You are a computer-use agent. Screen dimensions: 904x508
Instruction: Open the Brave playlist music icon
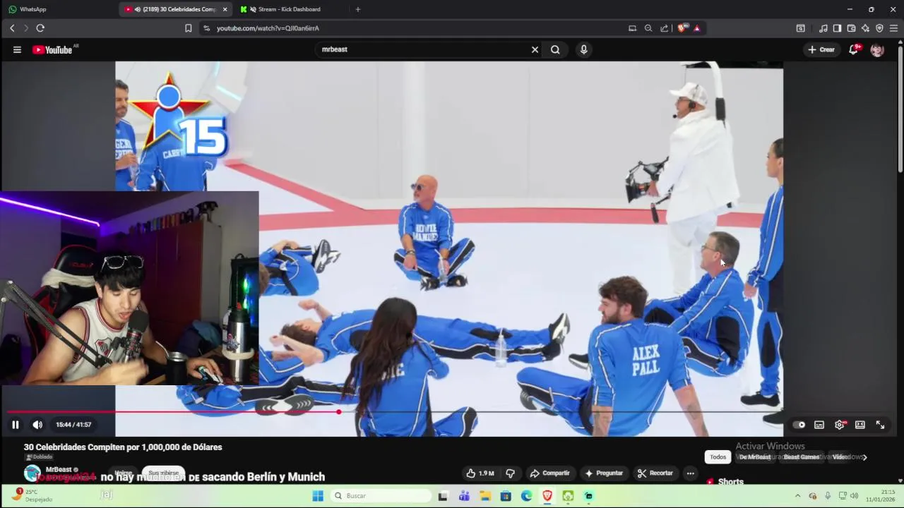click(823, 28)
